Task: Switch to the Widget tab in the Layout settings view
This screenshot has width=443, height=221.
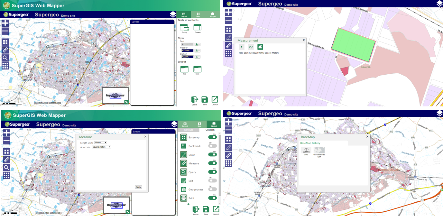Action: pyautogui.click(x=213, y=14)
